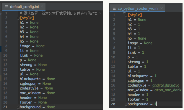The height and width of the screenshot is (110, 184).
Task: Click 'footer = None' in default_config.ini
Action: (x=33, y=102)
